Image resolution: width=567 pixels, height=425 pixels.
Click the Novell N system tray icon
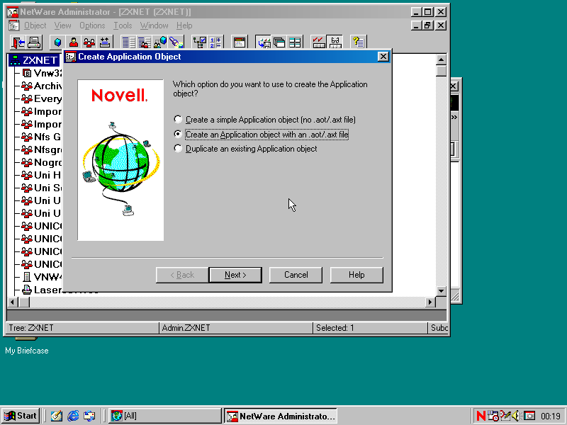click(x=481, y=416)
